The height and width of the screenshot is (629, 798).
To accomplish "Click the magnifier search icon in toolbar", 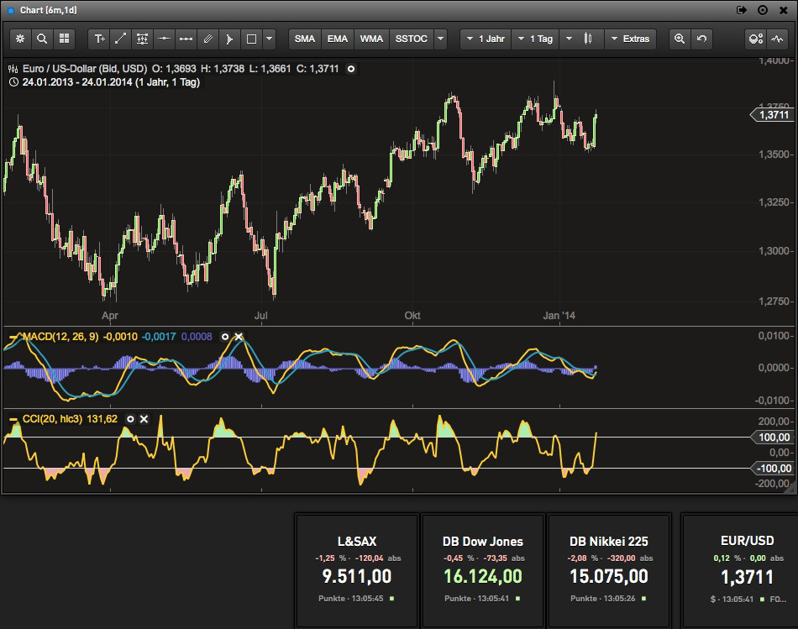I will tap(42, 39).
